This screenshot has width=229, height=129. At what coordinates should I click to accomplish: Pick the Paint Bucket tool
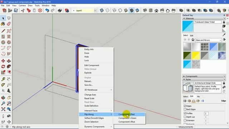tap(3, 24)
